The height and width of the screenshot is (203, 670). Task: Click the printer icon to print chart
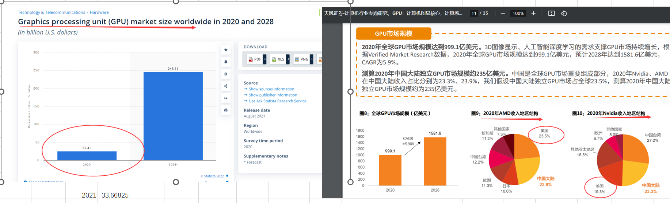point(226,110)
